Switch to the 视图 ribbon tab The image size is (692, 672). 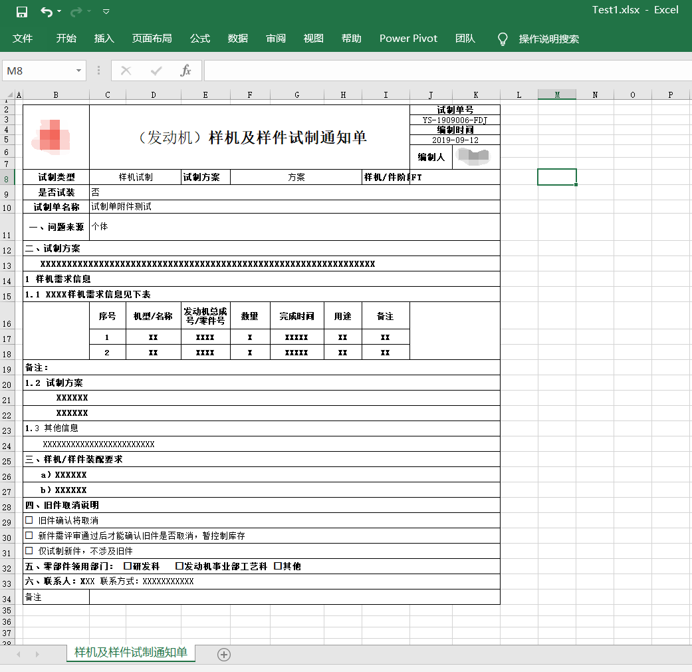314,39
